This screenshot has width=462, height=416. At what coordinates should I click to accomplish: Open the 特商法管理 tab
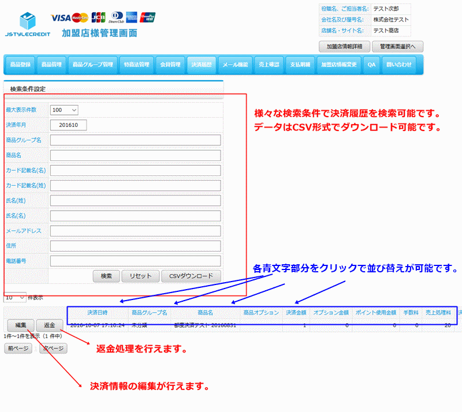[137, 65]
